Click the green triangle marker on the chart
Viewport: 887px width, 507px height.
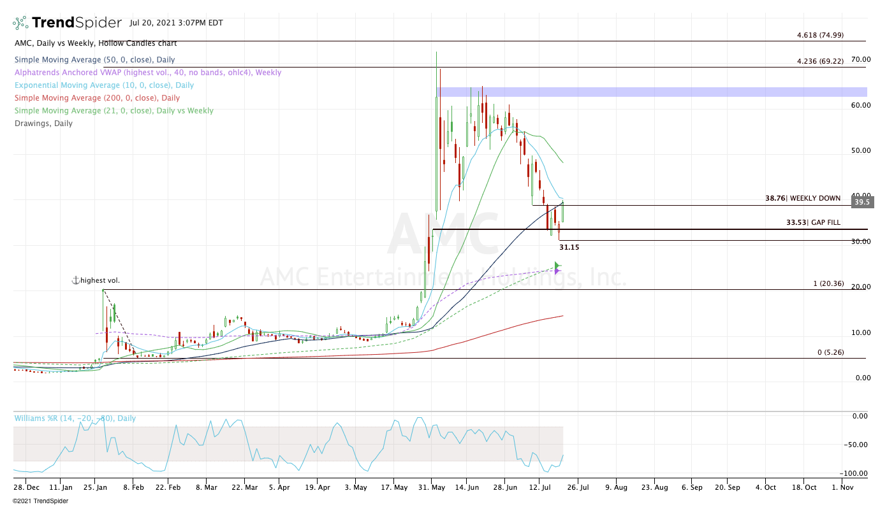coord(557,265)
